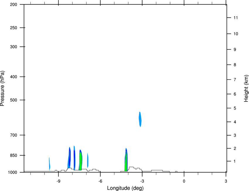Select the 700 pressure tick label
Screen dimensions: 249x191
pyautogui.click(x=13, y=135)
